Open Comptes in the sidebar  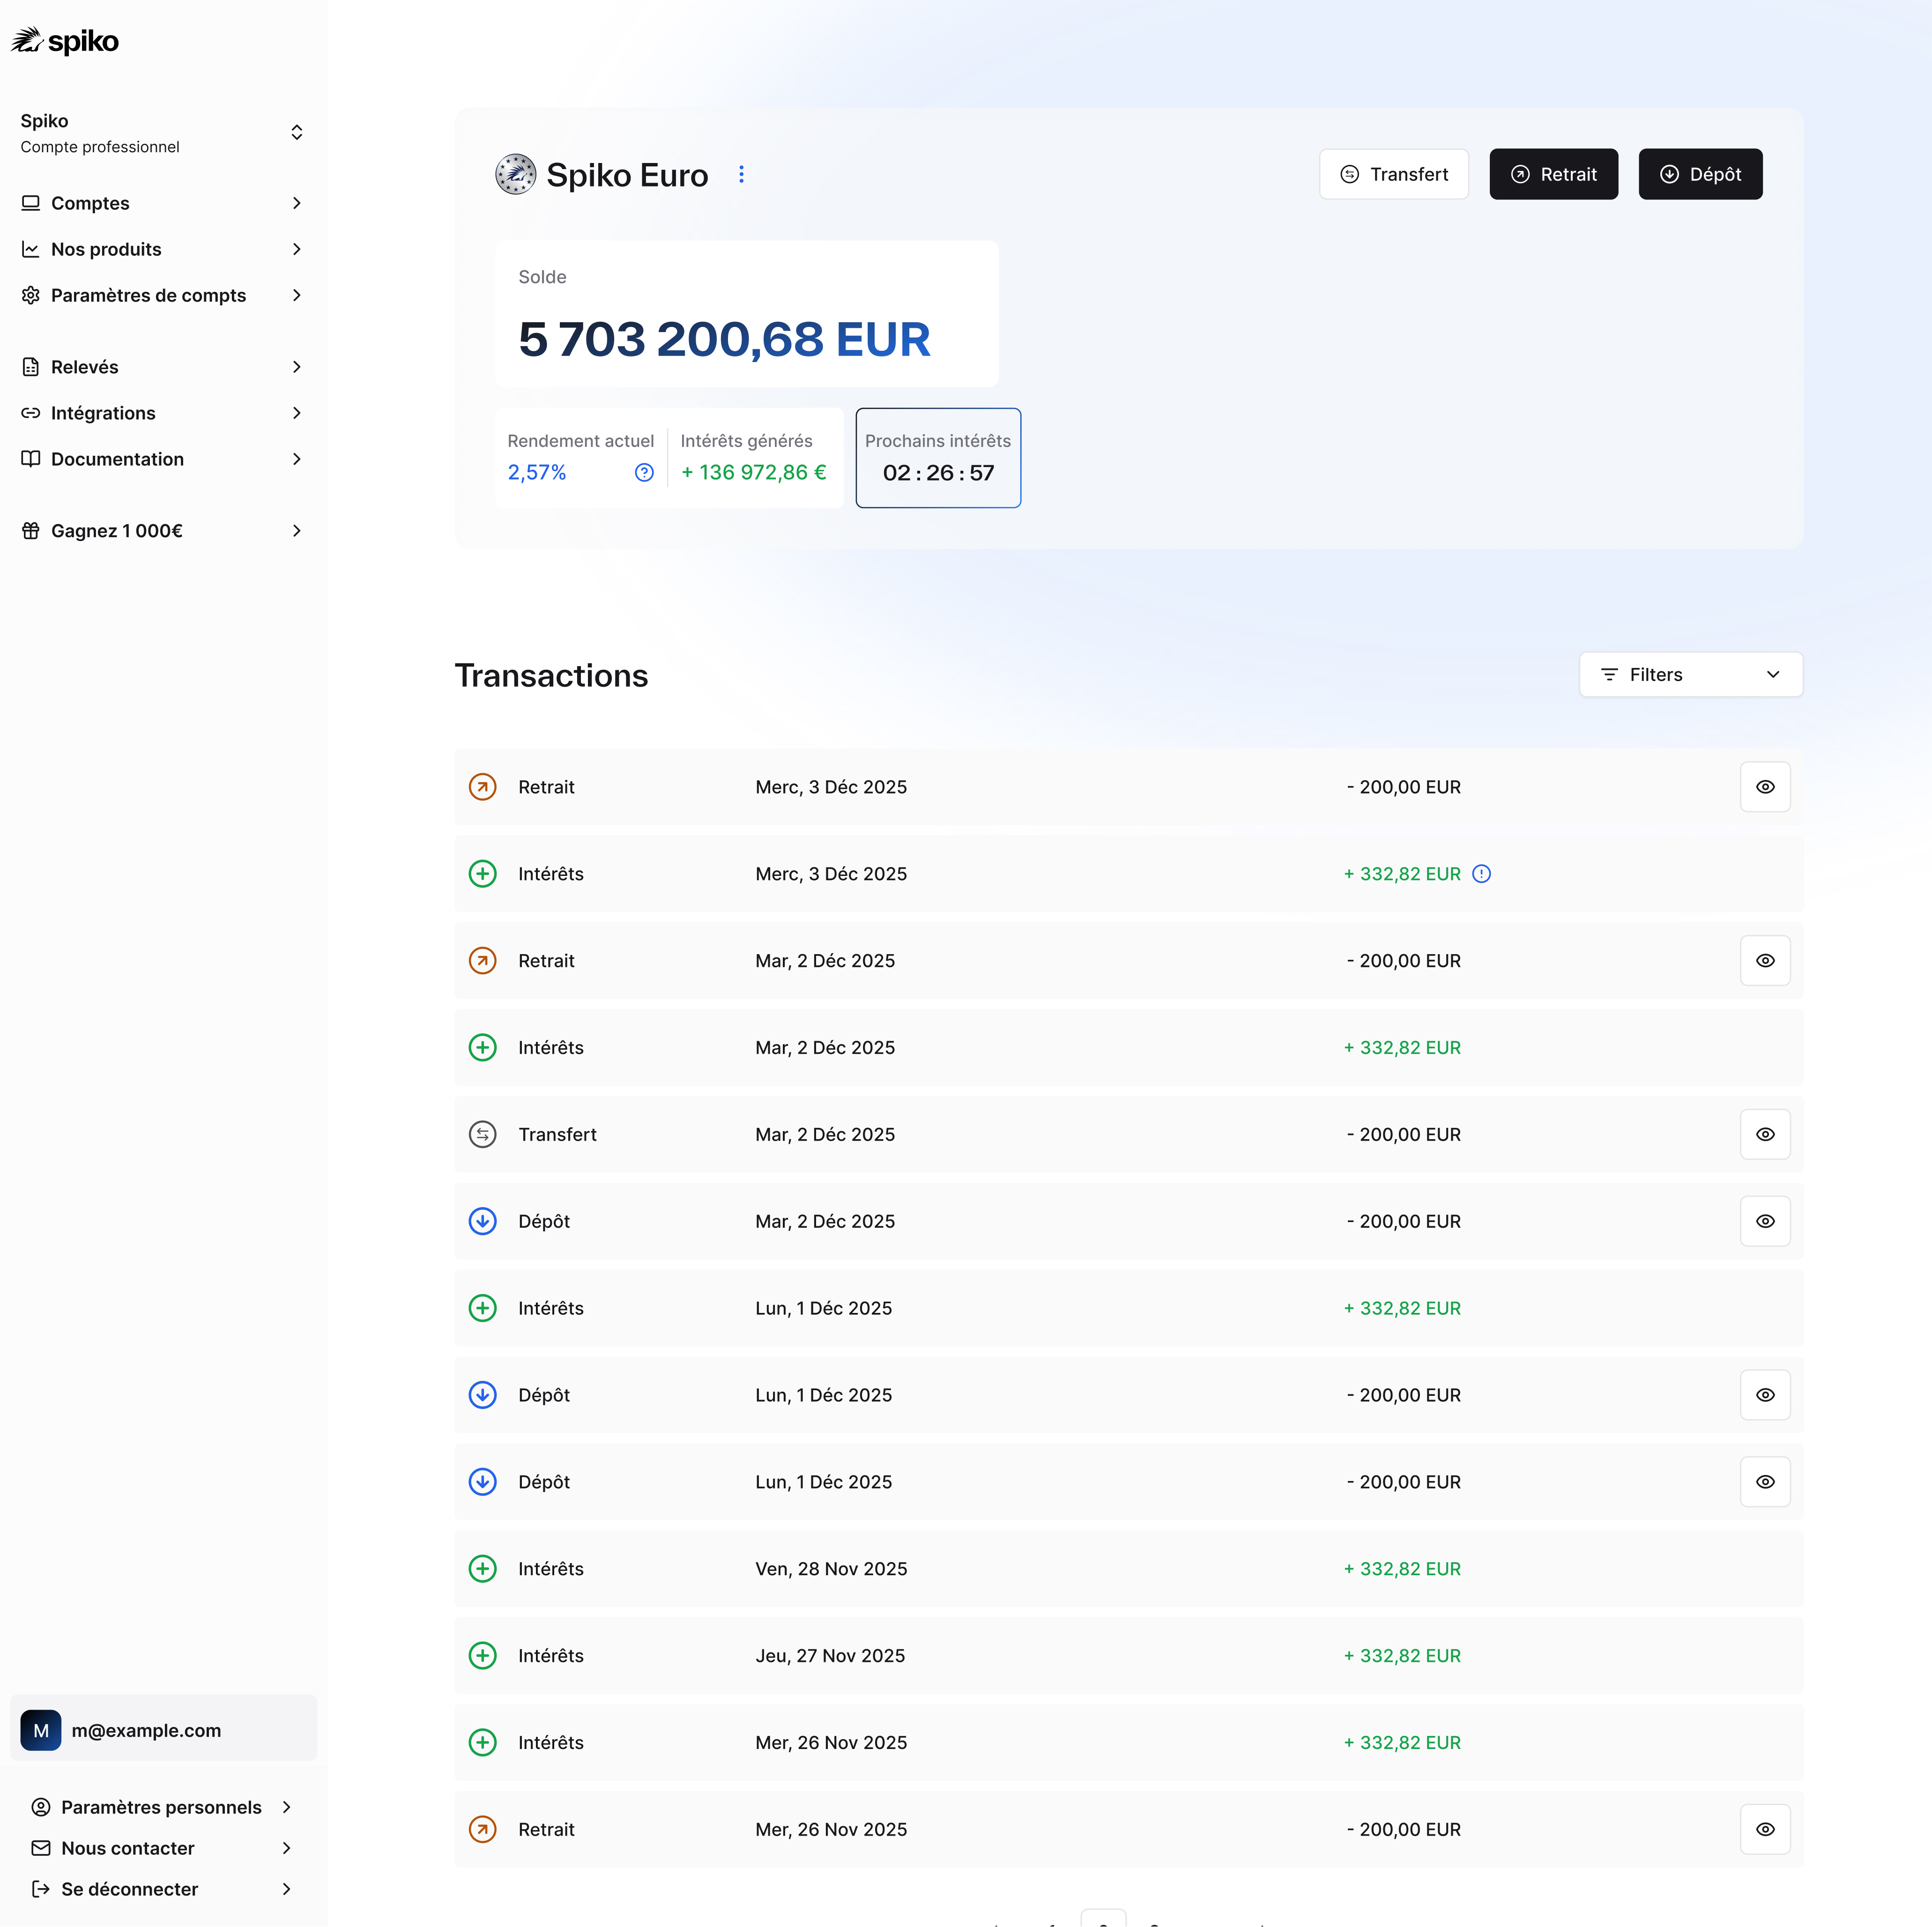coord(163,203)
